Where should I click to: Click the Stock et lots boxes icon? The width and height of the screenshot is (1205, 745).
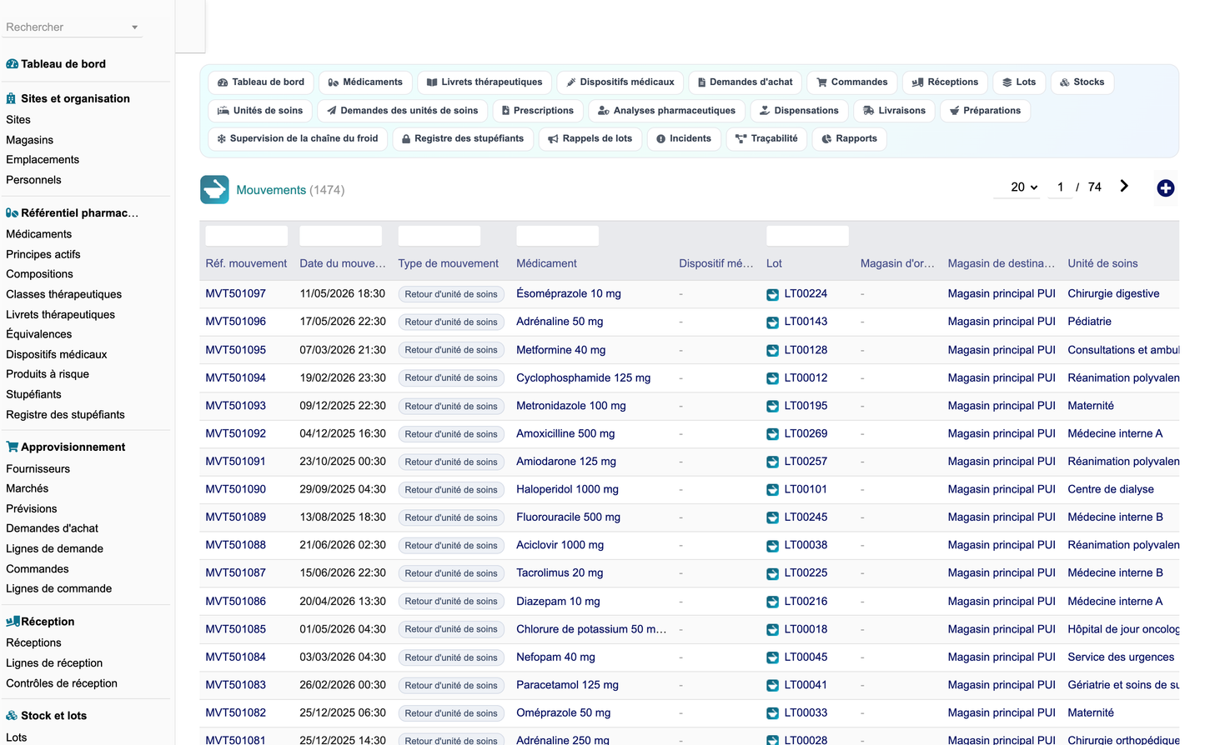[12, 716]
